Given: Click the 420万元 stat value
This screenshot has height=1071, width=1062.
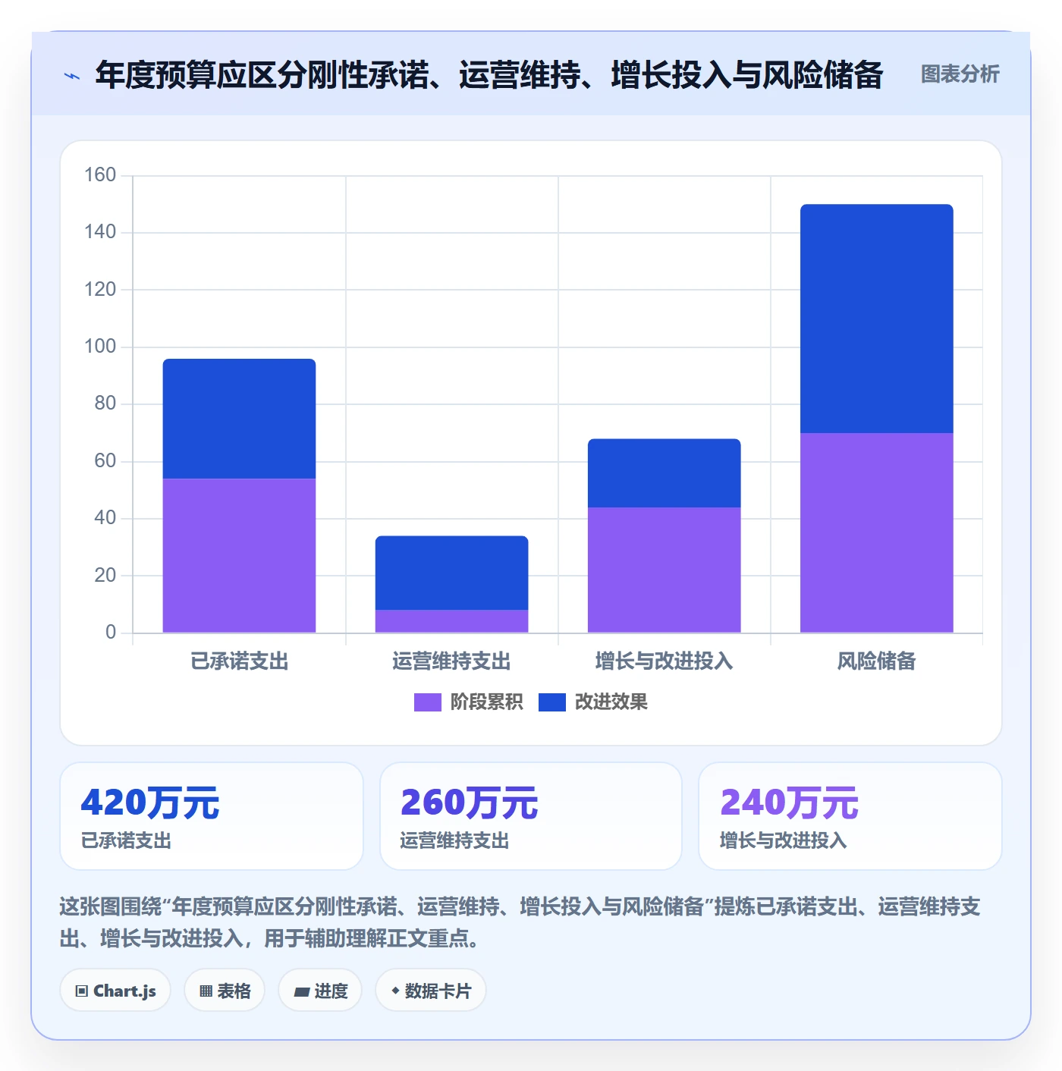Looking at the screenshot, I should pyautogui.click(x=150, y=802).
